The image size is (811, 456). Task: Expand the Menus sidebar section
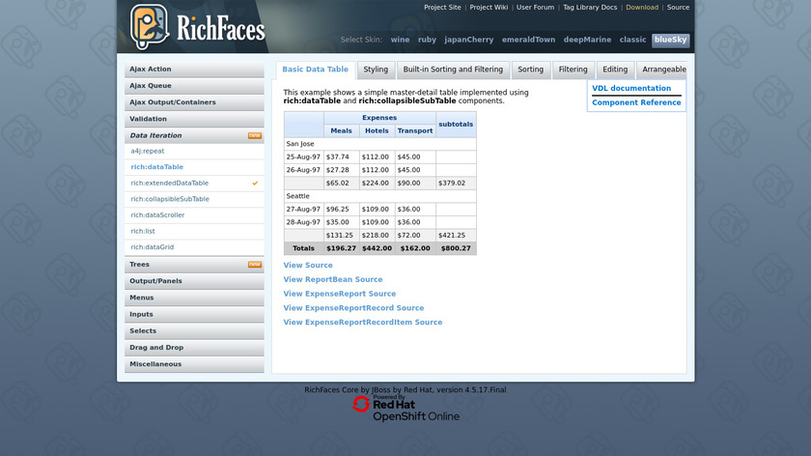pyautogui.click(x=194, y=298)
